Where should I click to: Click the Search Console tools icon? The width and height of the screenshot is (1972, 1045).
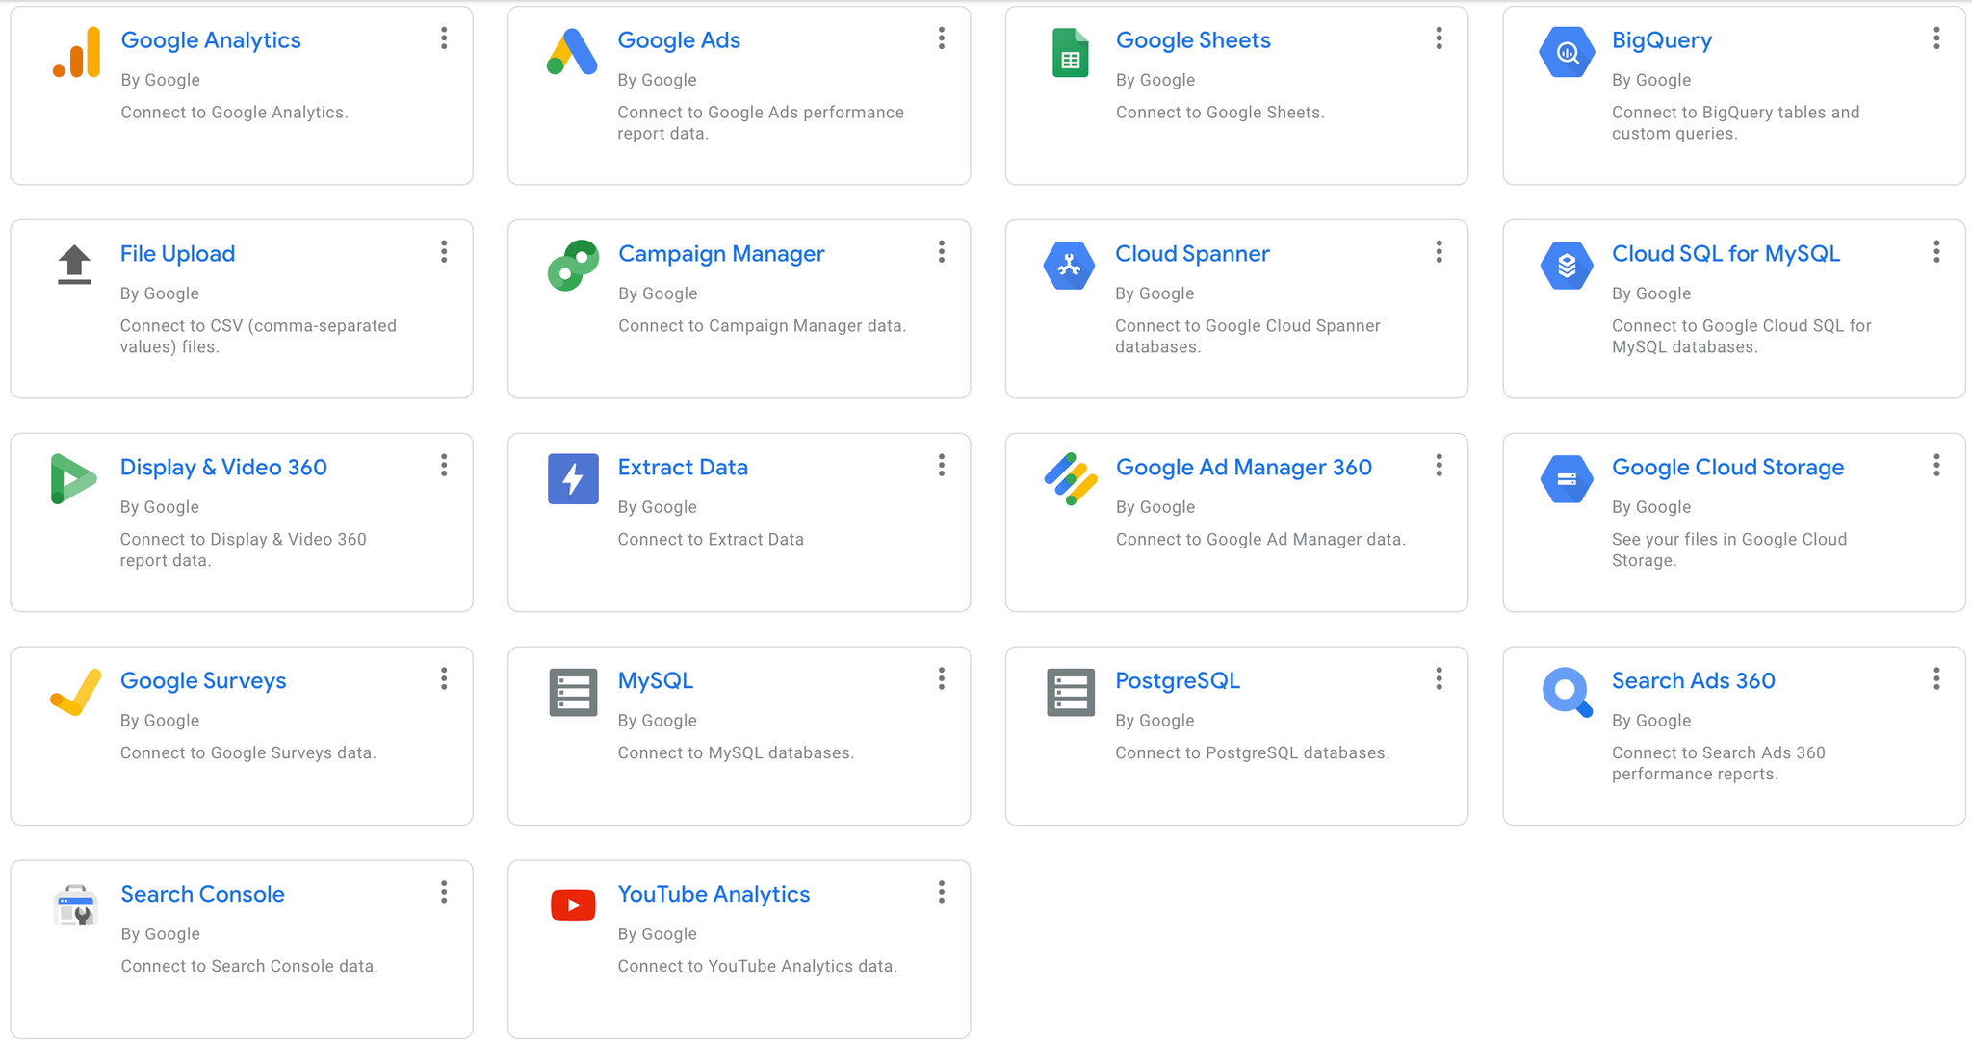click(75, 905)
